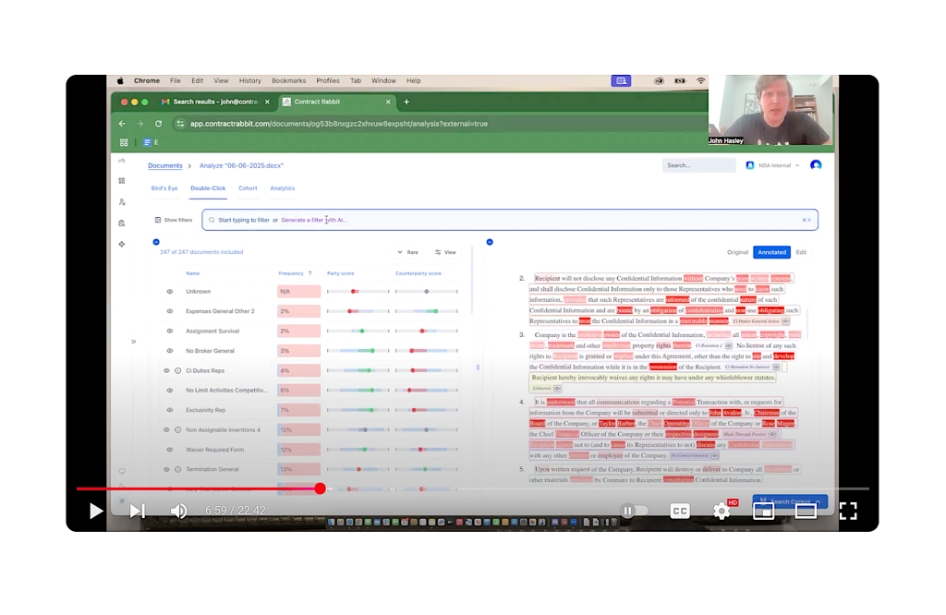Click the red progress bar scrubber
The image size is (946, 615).
pyautogui.click(x=321, y=488)
